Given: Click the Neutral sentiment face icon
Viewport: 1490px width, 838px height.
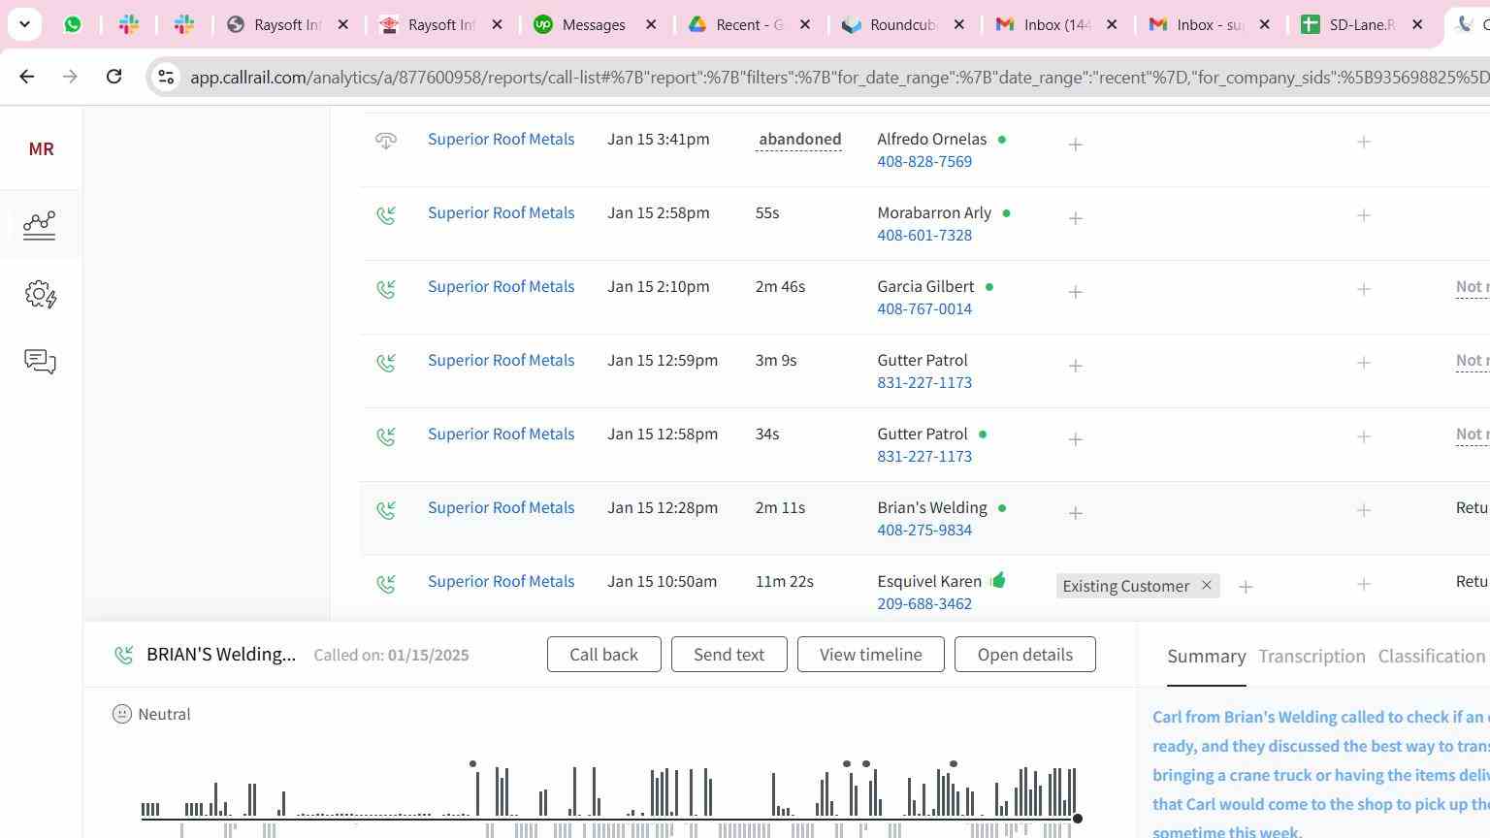Looking at the screenshot, I should pos(122,714).
